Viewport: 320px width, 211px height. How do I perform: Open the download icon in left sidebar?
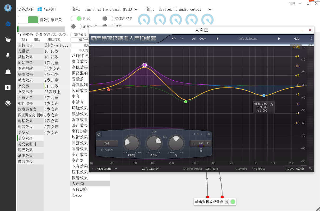8,88
